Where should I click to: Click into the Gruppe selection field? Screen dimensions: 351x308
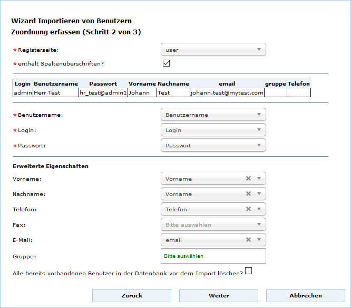(213, 256)
